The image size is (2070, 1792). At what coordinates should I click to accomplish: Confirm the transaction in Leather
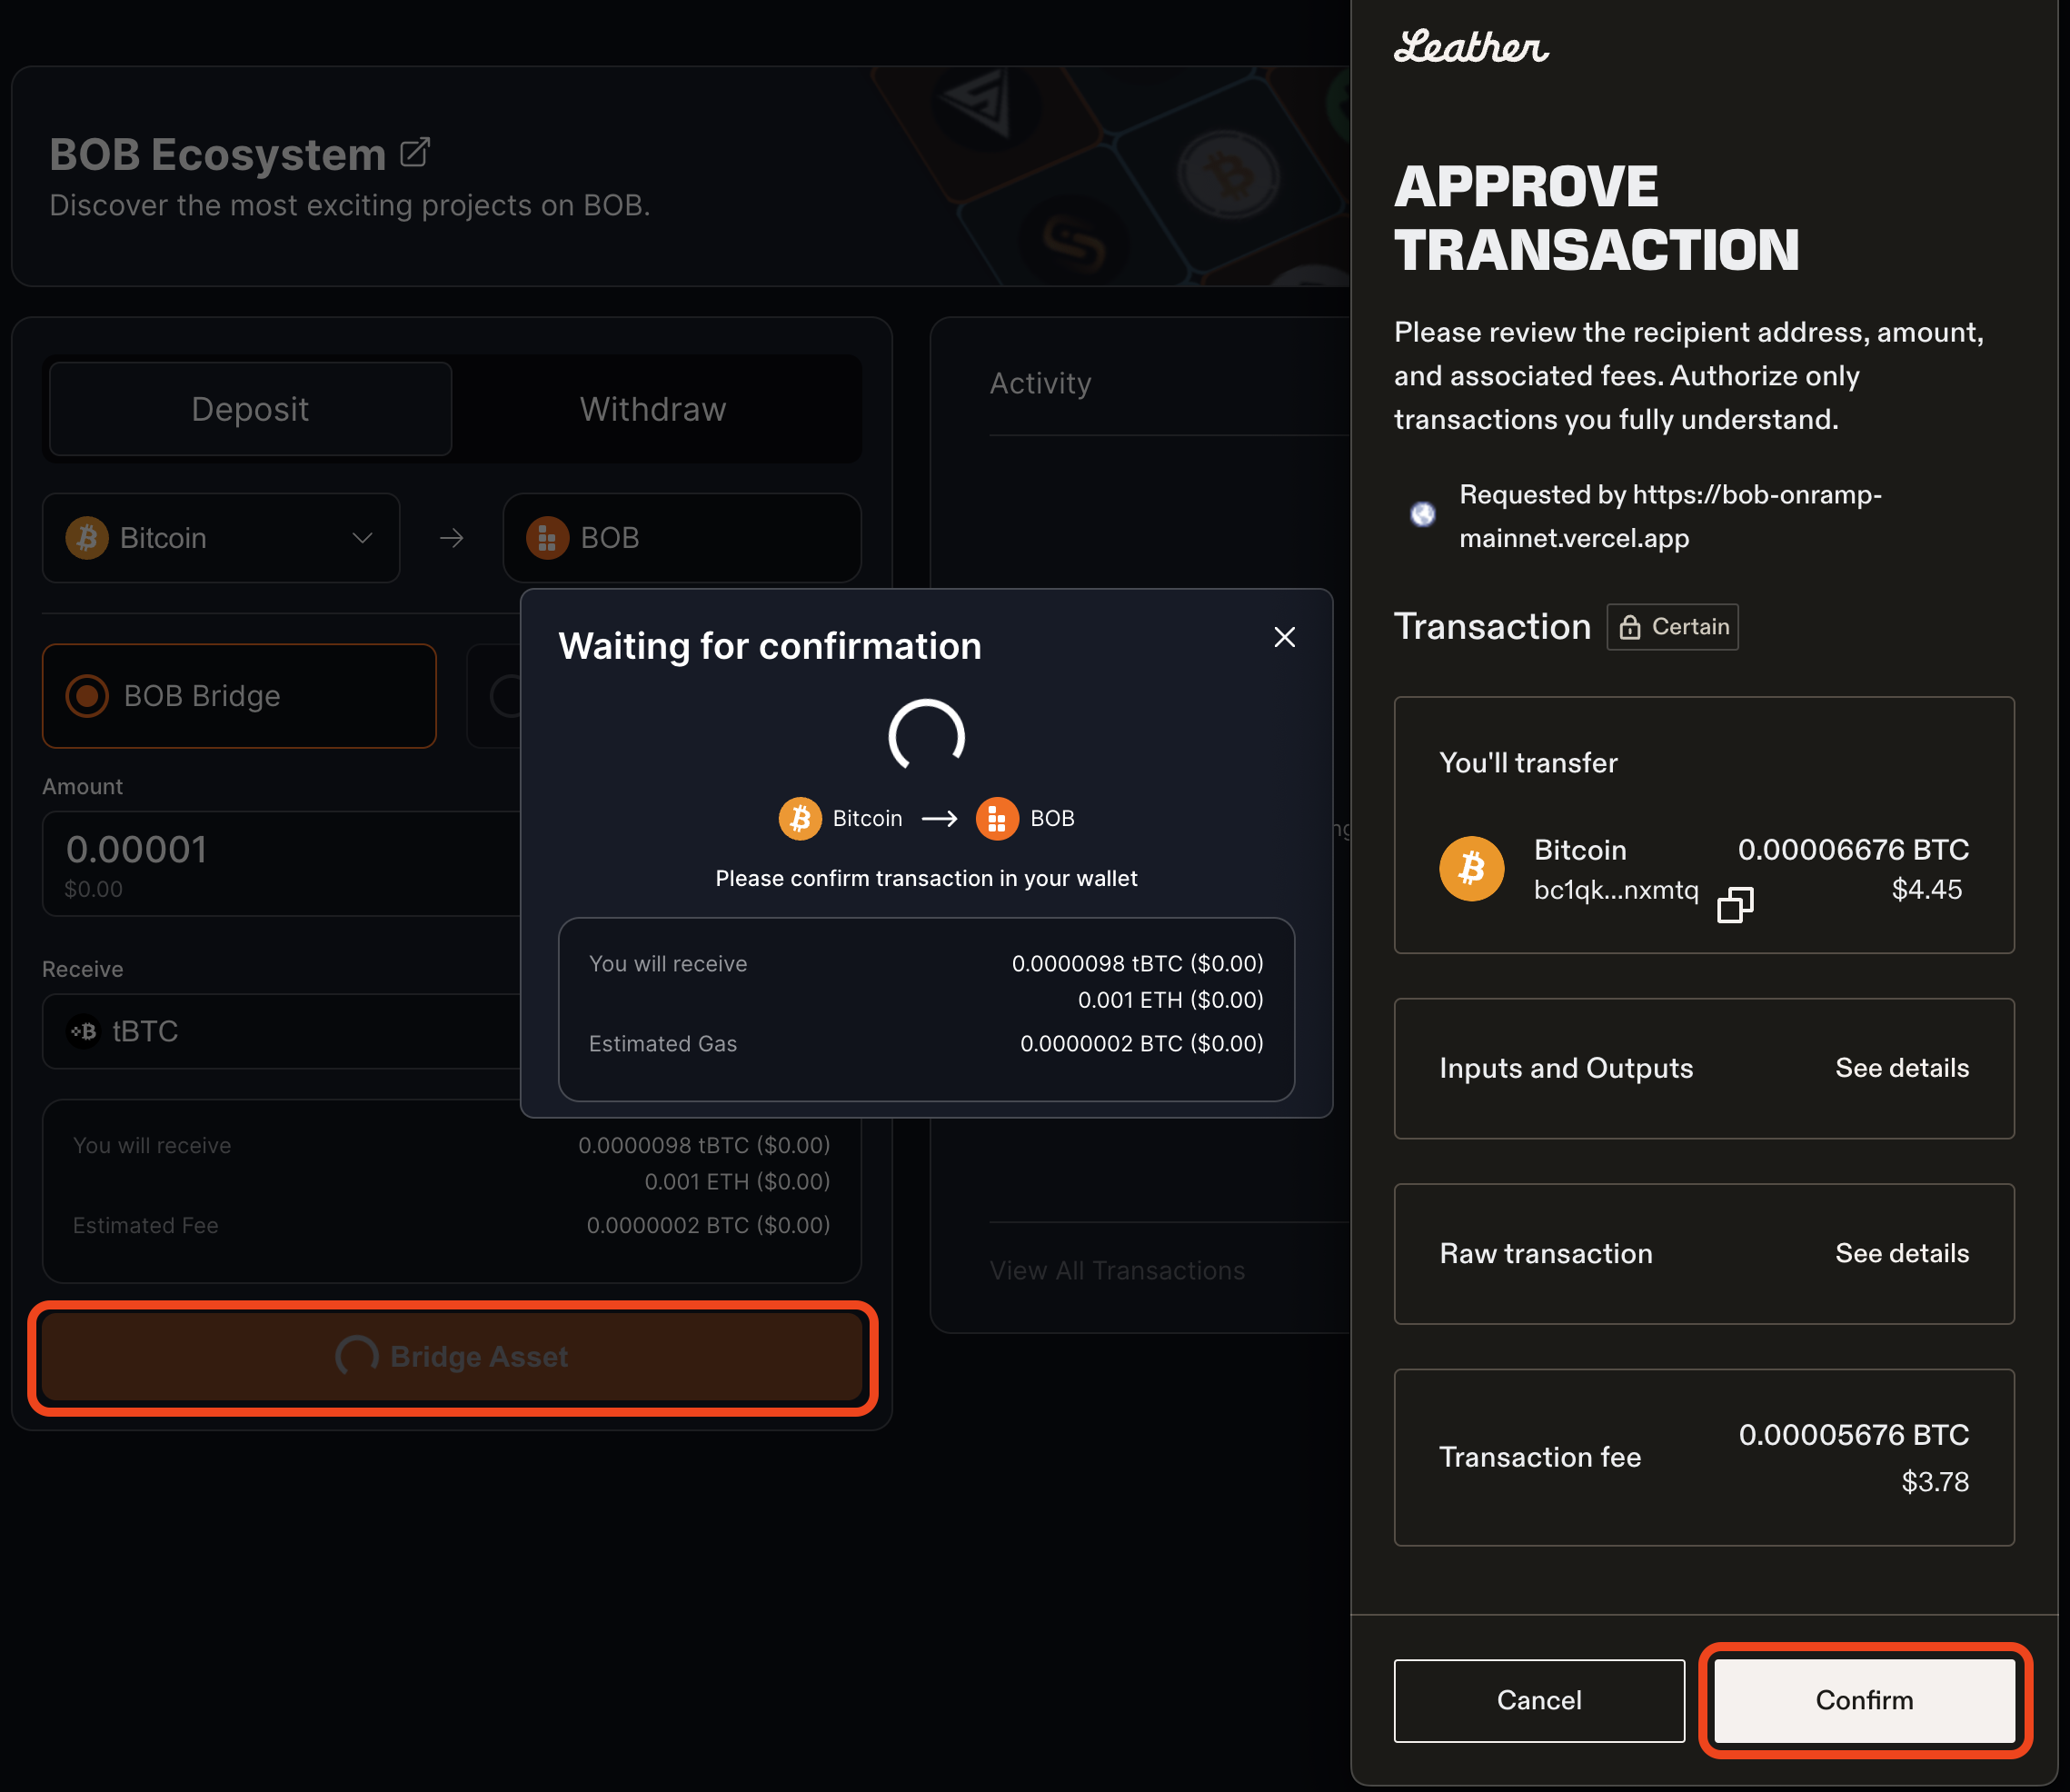pos(1862,1700)
